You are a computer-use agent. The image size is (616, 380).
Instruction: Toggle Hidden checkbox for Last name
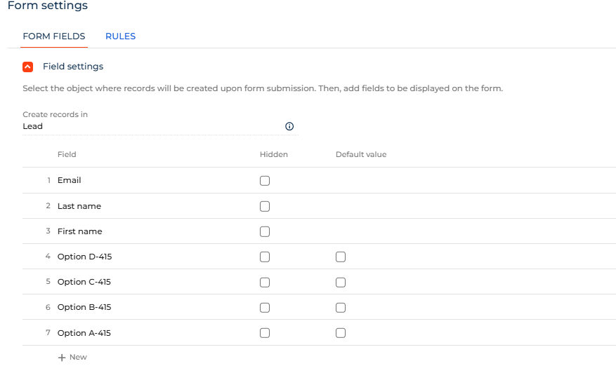click(x=265, y=206)
